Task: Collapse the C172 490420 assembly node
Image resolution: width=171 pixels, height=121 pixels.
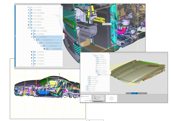Action: click(x=28, y=28)
